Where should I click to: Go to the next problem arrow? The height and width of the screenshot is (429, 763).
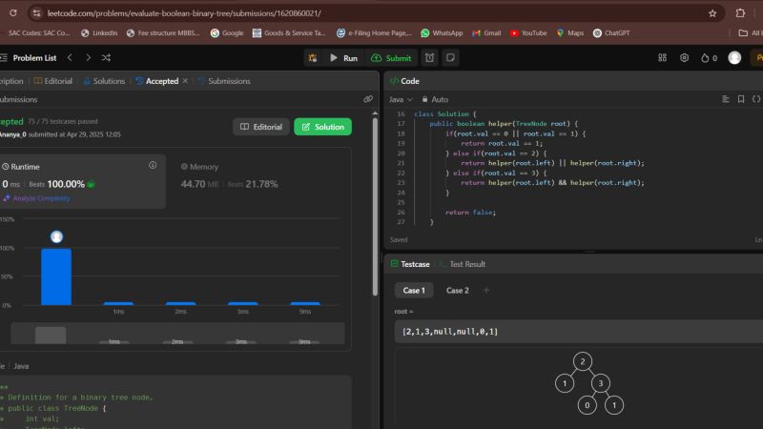click(88, 57)
